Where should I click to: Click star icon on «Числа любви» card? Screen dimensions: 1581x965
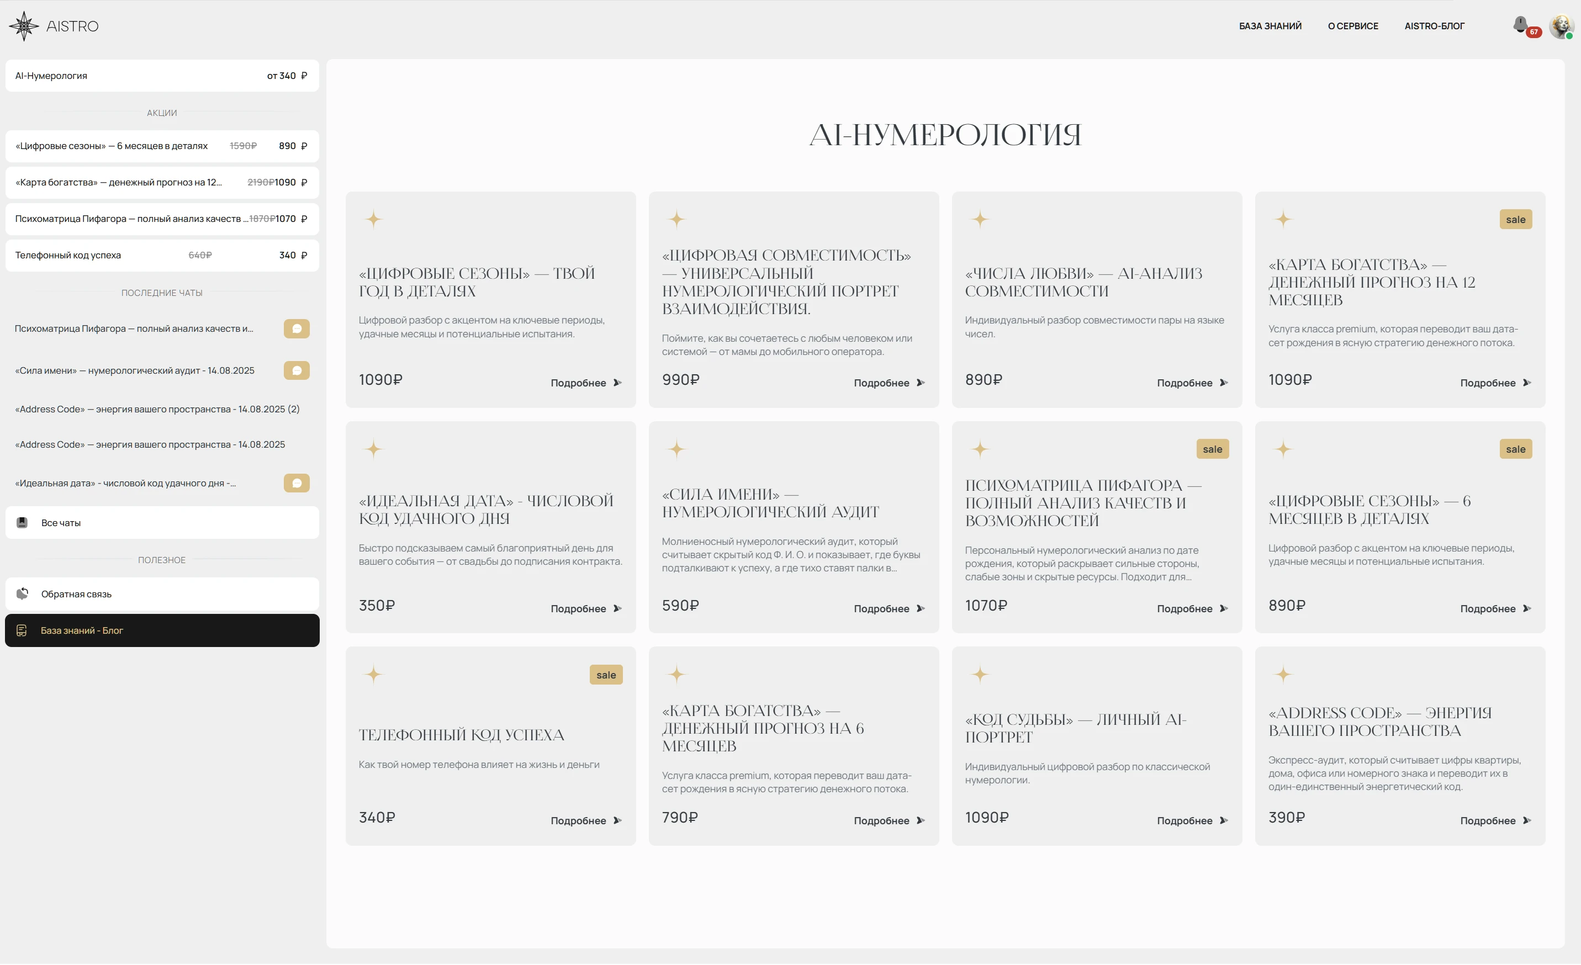(x=980, y=219)
